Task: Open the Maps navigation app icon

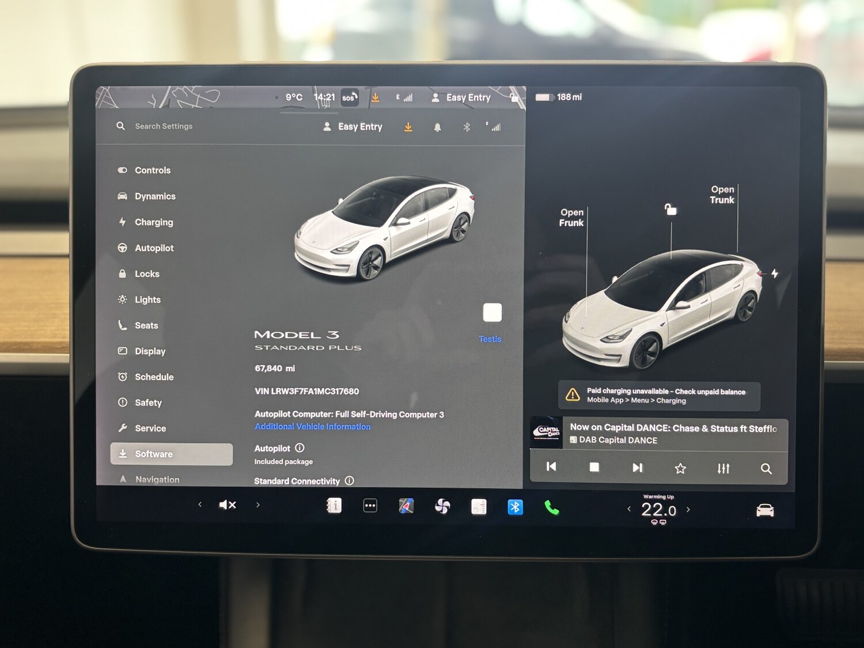Action: [406, 506]
